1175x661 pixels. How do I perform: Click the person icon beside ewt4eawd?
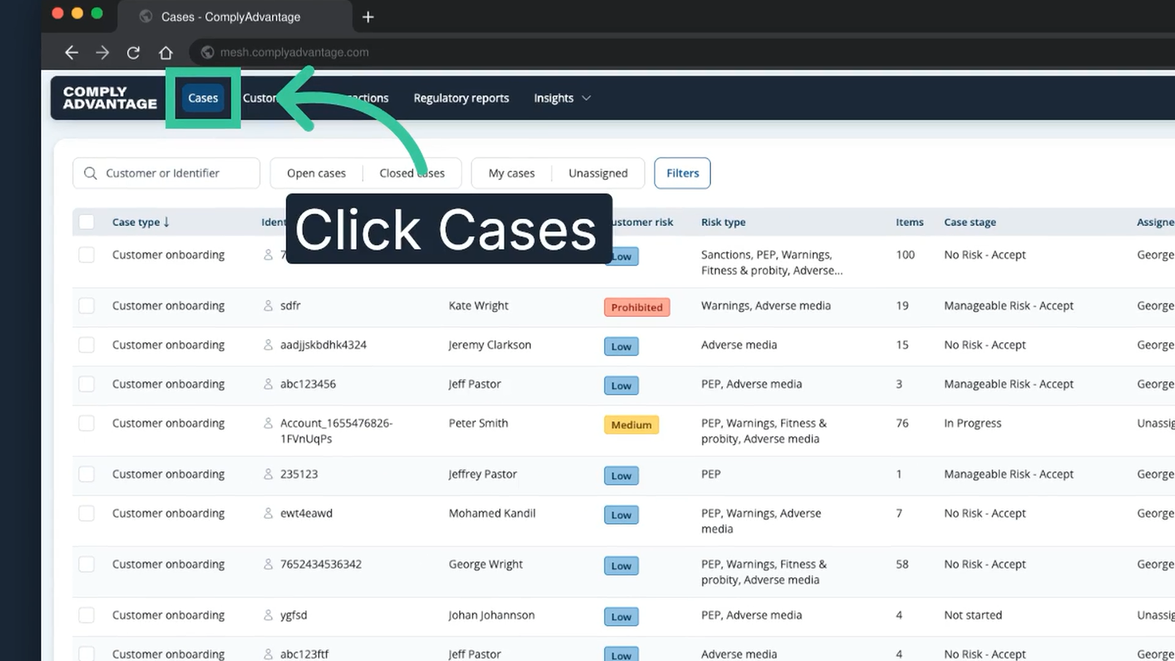pos(268,513)
